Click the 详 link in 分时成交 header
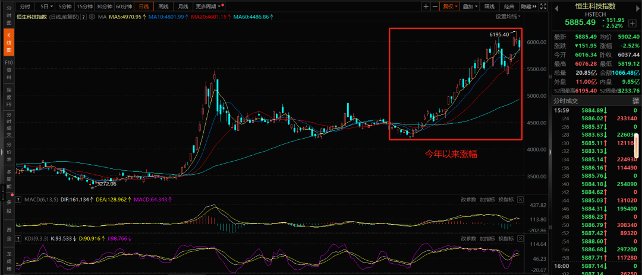 pyautogui.click(x=635, y=102)
